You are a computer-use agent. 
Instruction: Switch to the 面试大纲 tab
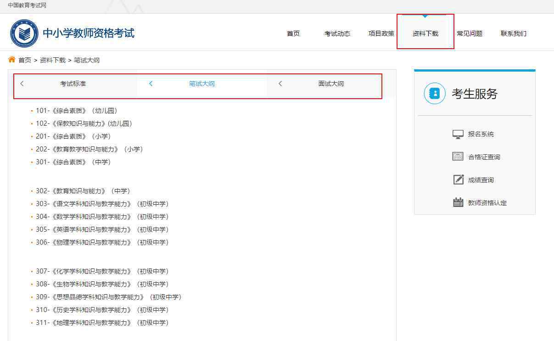(331, 84)
